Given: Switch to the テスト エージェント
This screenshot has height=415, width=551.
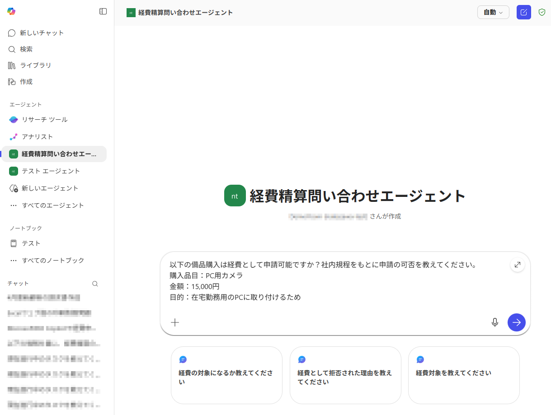Looking at the screenshot, I should pos(51,171).
